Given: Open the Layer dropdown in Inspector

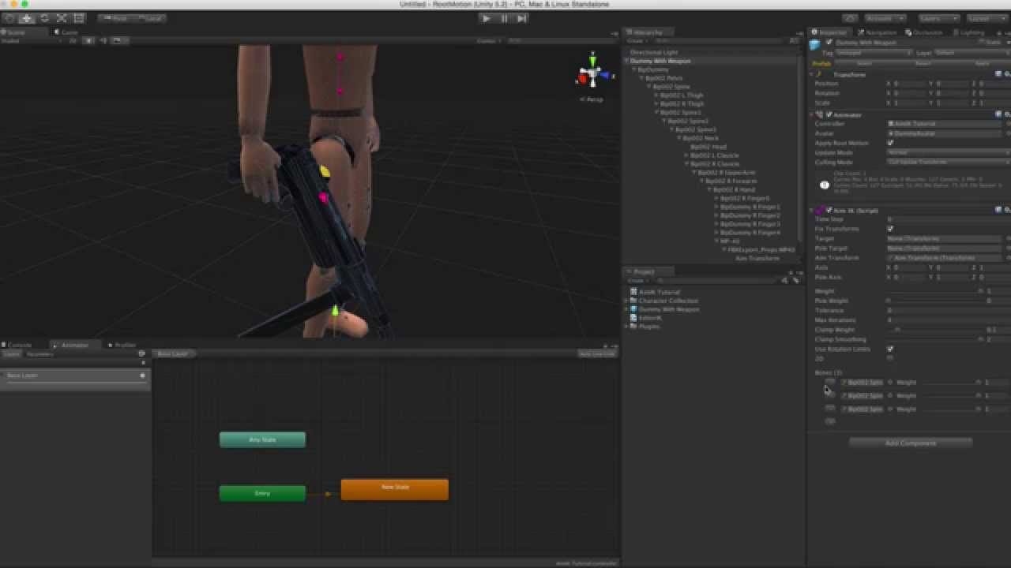Looking at the screenshot, I should [972, 53].
